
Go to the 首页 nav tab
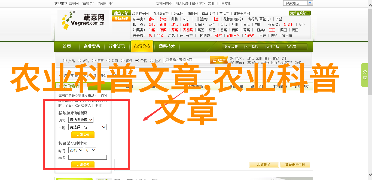pyautogui.click(x=67, y=46)
